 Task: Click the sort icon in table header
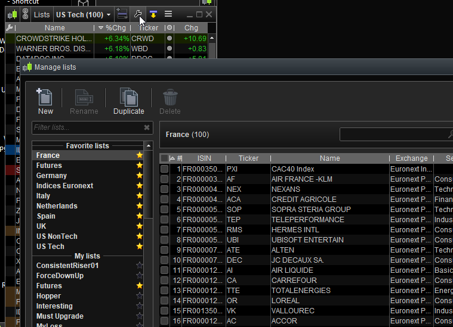[172, 158]
